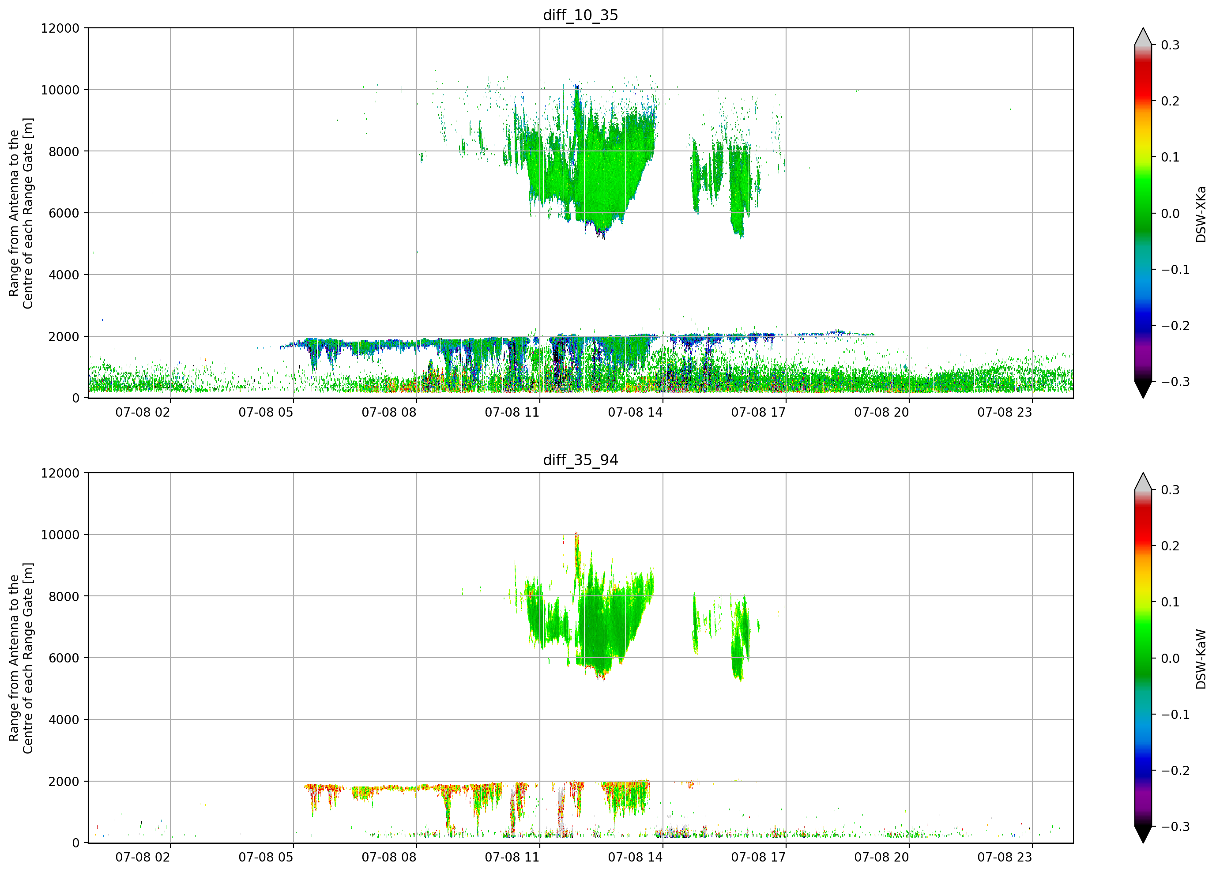Click '07-08 23' under the diff_35_94 plot
Image resolution: width=1216 pixels, height=873 pixels.
1005,858
